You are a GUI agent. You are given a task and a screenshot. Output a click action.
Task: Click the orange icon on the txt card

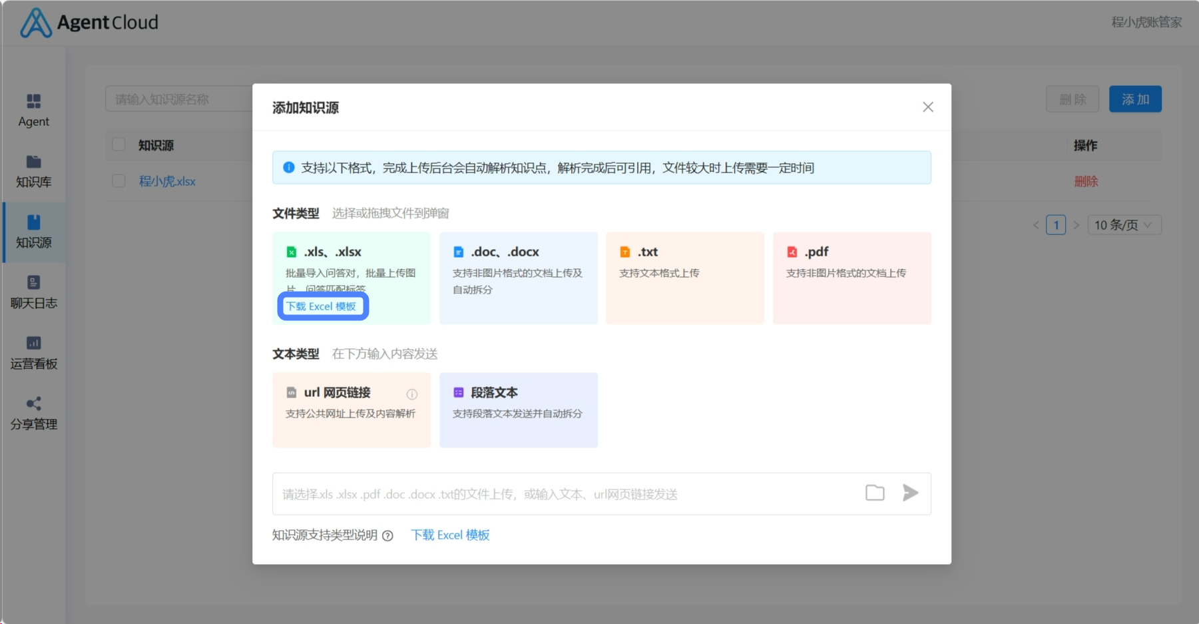pyautogui.click(x=625, y=252)
